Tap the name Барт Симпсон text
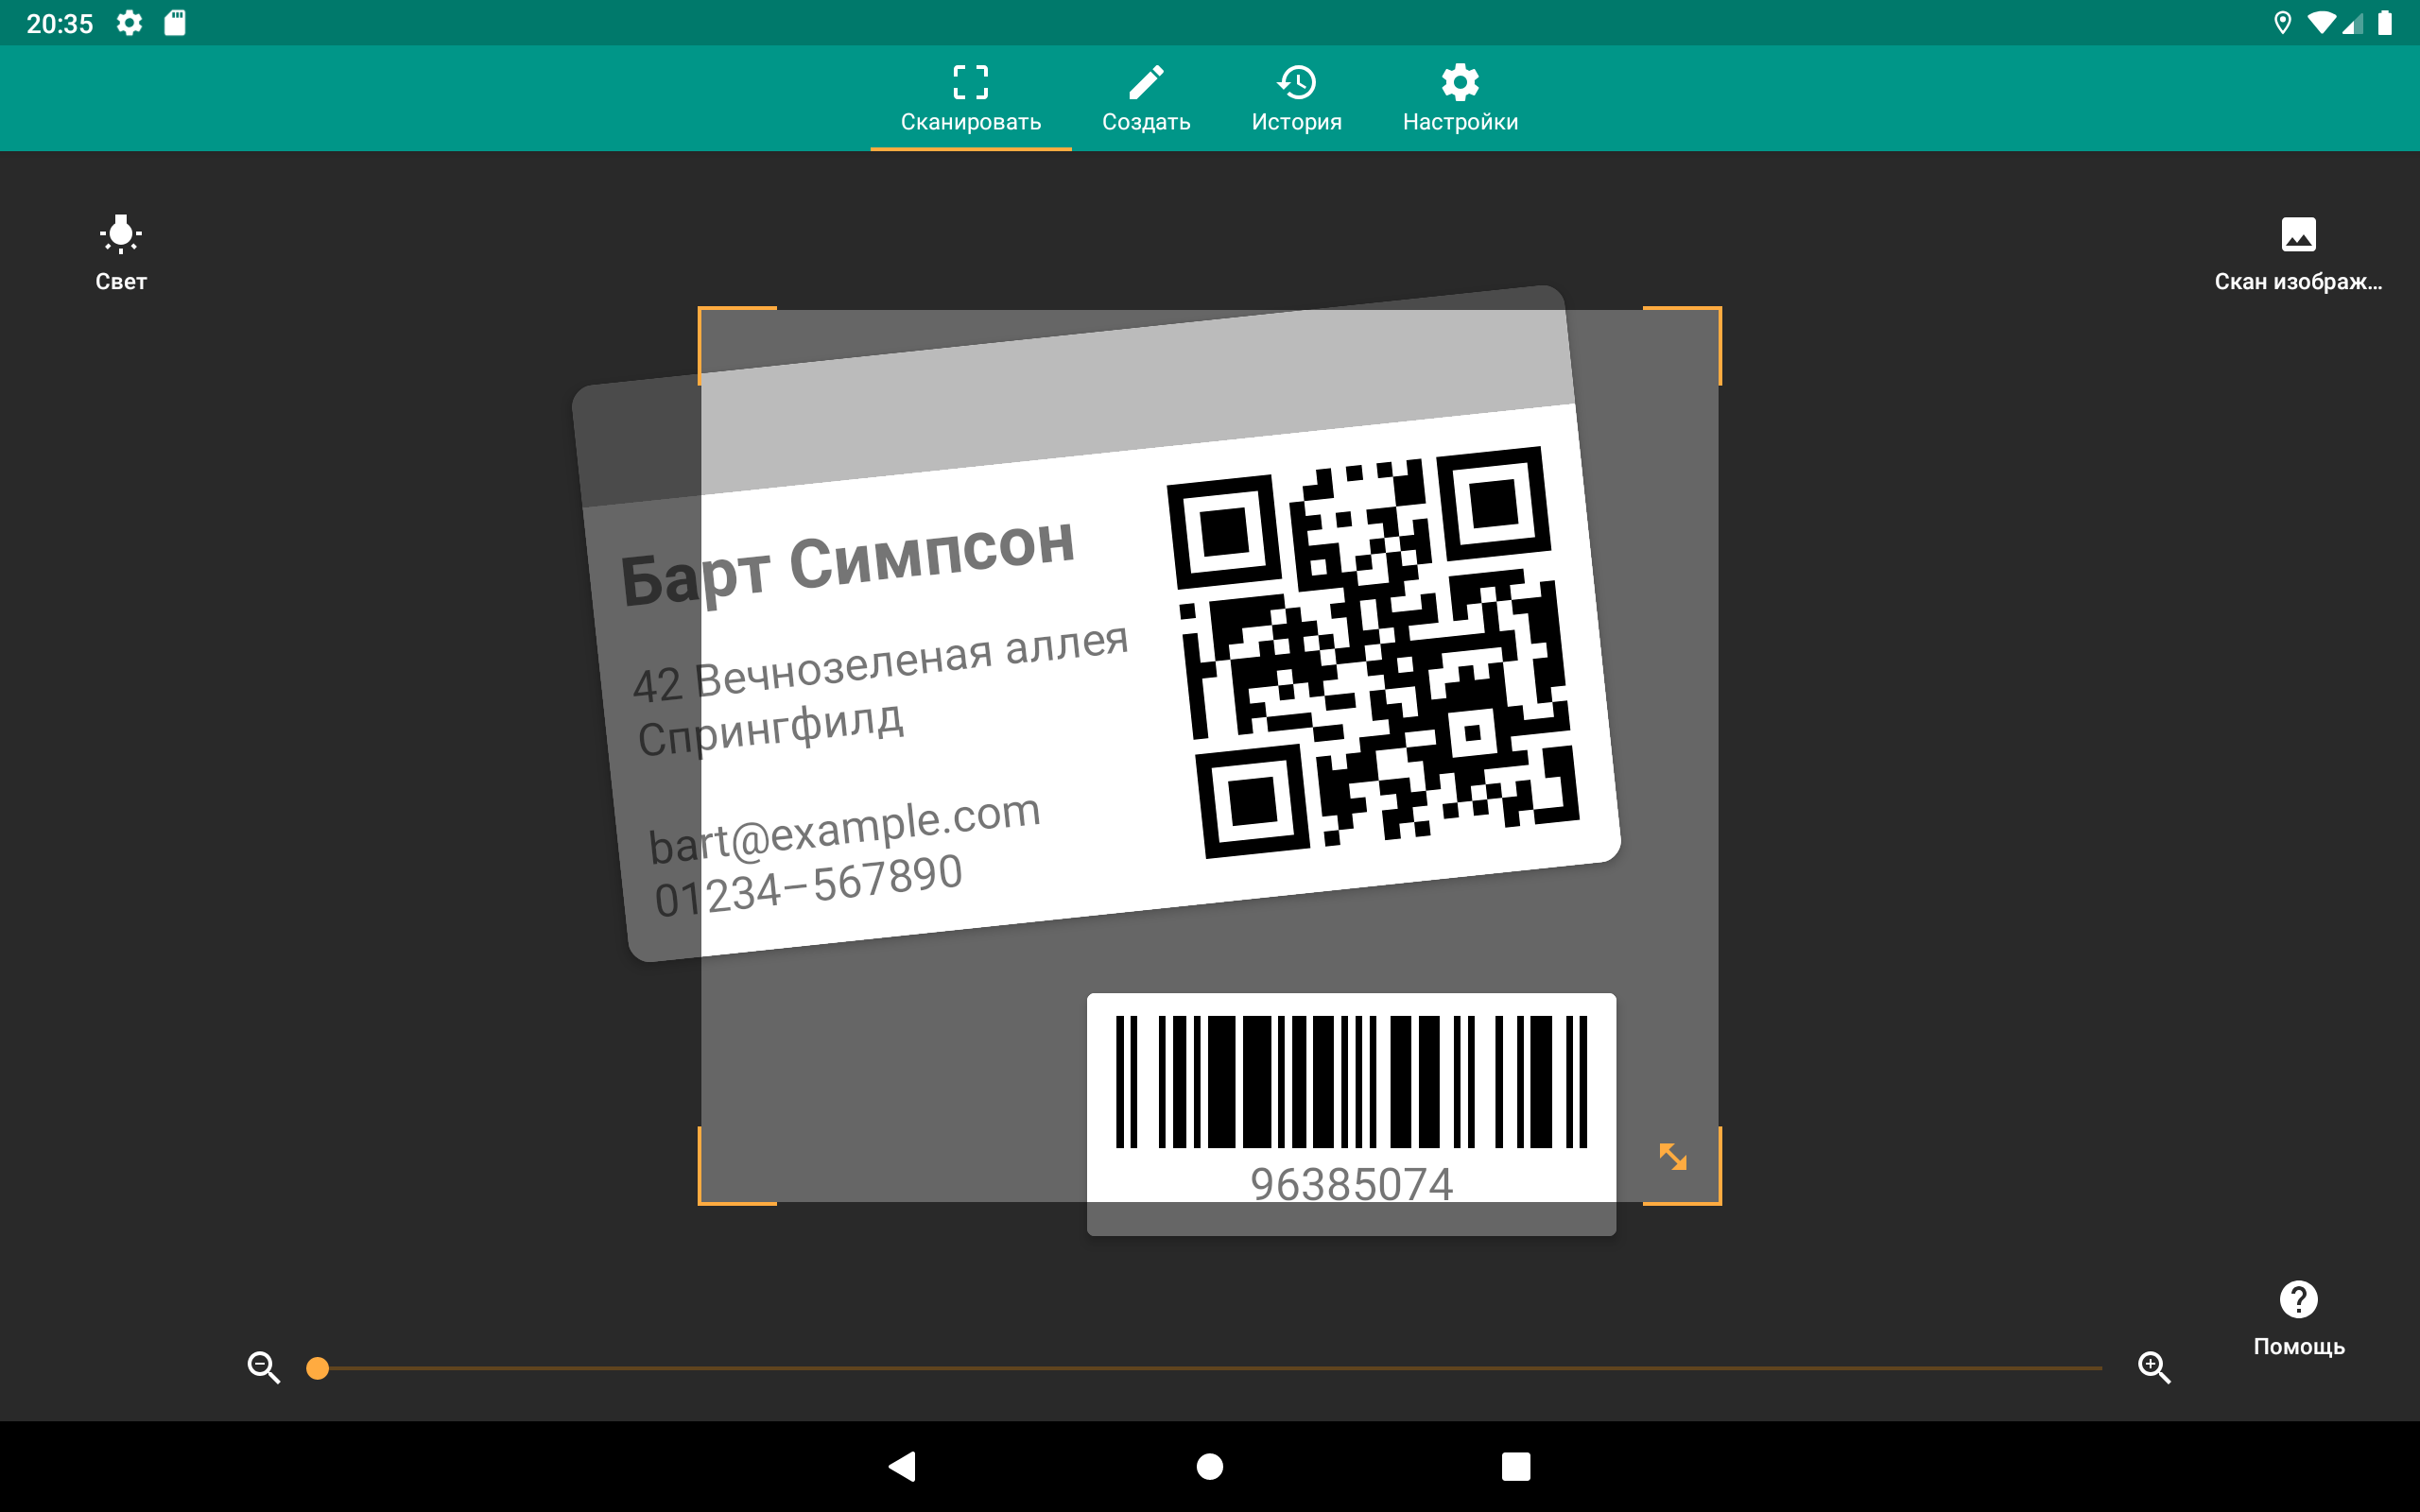Screen dimensions: 2420x1512 (847, 561)
